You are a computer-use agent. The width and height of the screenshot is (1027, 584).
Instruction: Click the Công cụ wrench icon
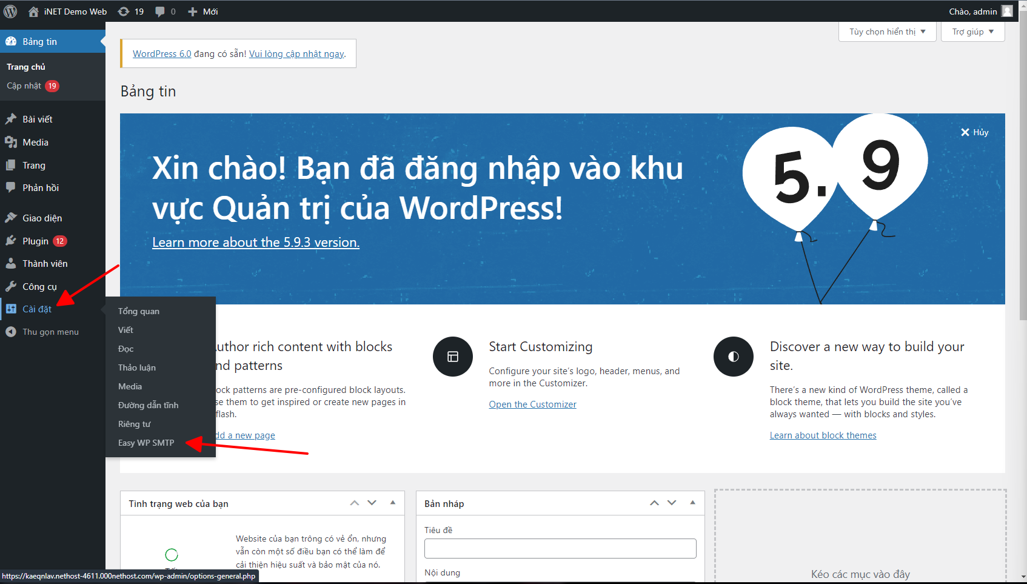click(x=11, y=286)
